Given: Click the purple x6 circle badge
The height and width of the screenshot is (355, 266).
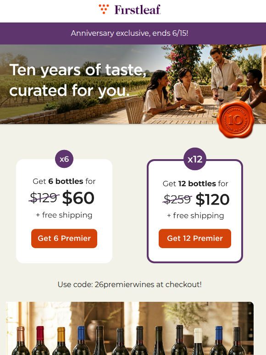Looking at the screenshot, I should (x=64, y=159).
